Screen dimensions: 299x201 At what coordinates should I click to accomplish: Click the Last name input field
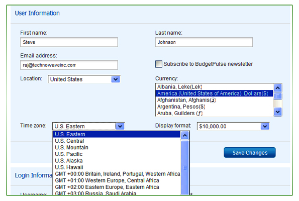pos(204,42)
